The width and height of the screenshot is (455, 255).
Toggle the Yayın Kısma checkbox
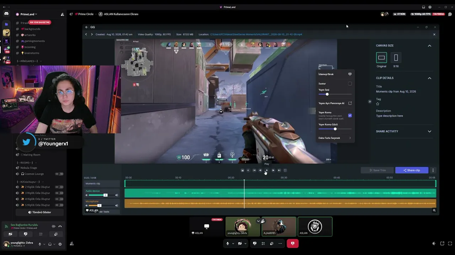click(x=350, y=115)
